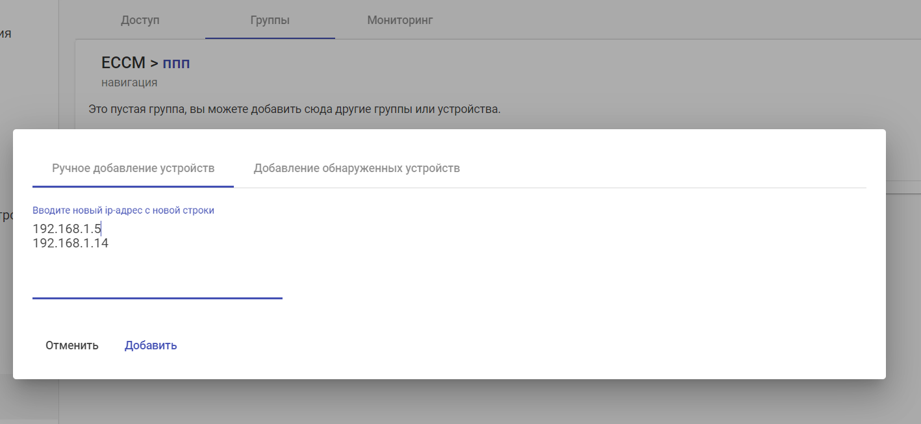Place cursor in 192.168.1.5 line
921x424 pixels.
tap(66, 229)
